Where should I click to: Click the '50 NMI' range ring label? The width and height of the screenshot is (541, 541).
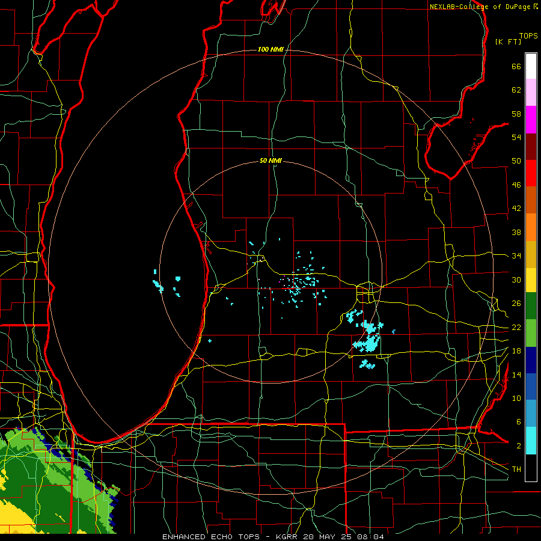[x=270, y=160]
